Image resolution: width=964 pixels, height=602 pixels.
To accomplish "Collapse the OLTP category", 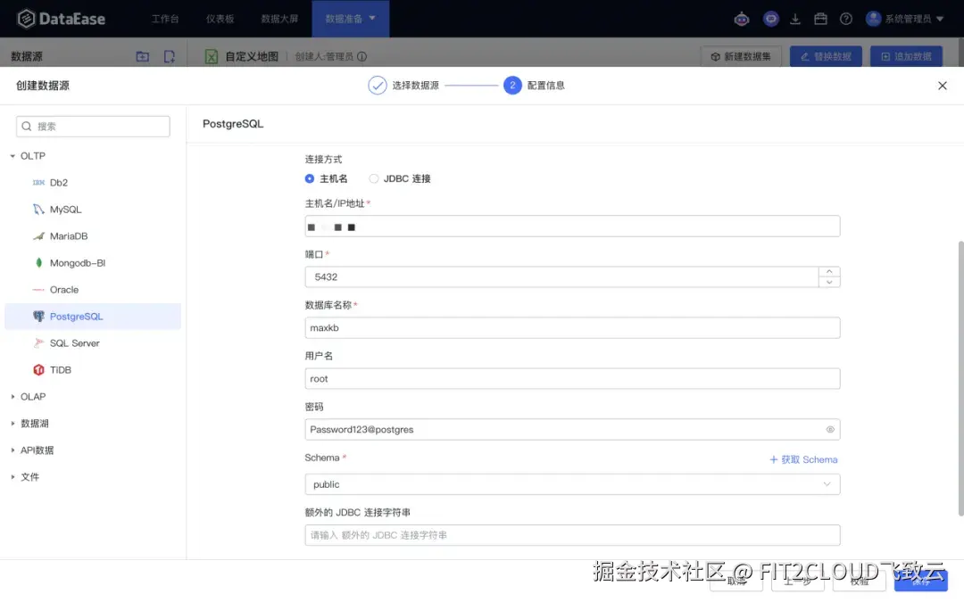I will [12, 156].
